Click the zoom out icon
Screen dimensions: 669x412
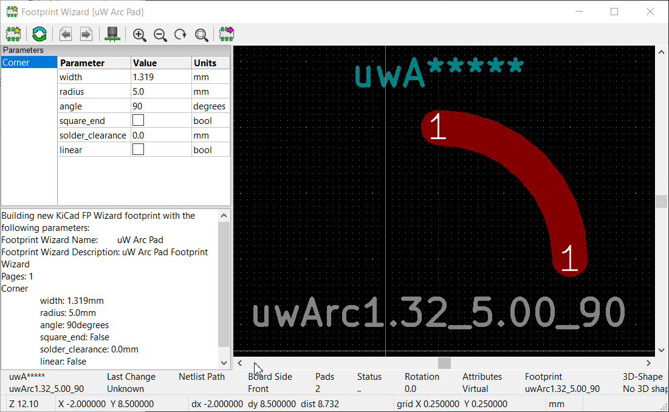[160, 35]
